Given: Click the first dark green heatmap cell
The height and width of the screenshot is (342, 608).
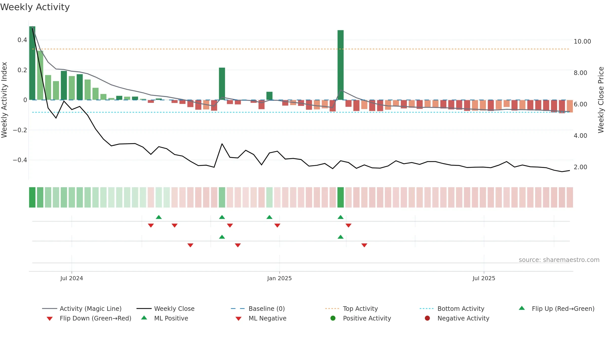Looking at the screenshot, I should coord(32,197).
